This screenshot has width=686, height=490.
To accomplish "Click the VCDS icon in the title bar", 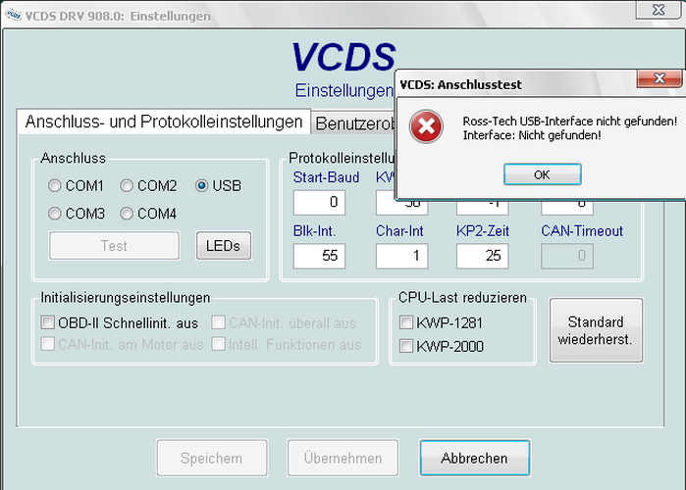I will [x=13, y=15].
